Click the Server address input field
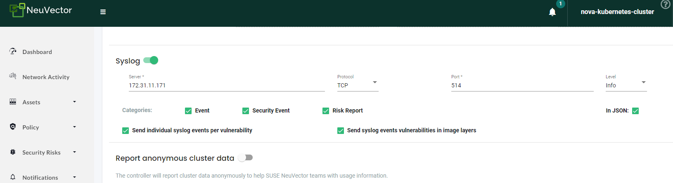 227,85
